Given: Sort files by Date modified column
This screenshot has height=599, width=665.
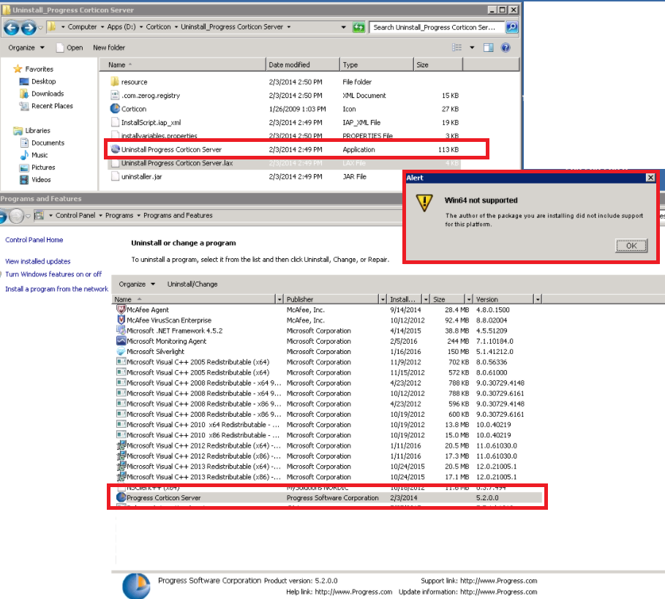Looking at the screenshot, I should pos(303,65).
